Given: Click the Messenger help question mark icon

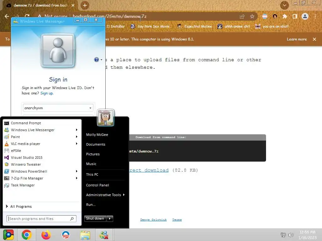Looking at the screenshot, I should click(x=96, y=60).
